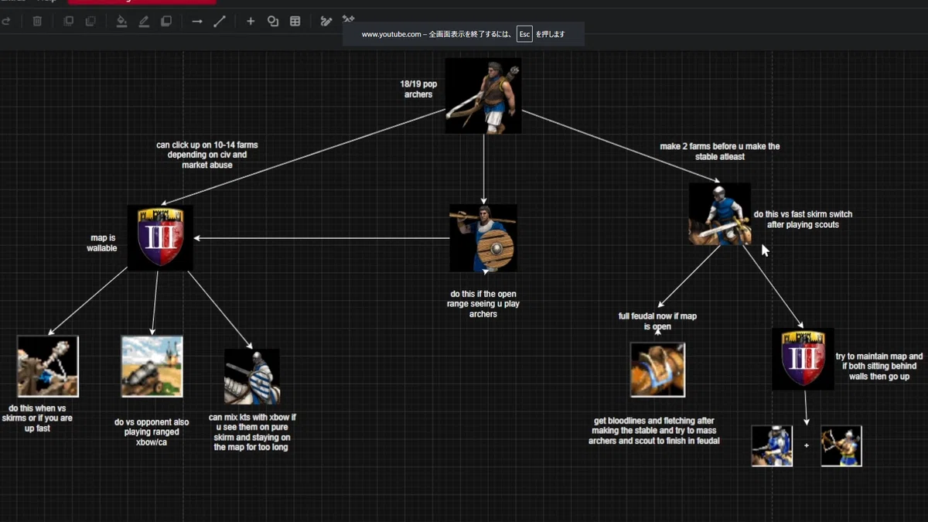Select the small cavalry image left of plus
This screenshot has height=522, width=928.
772,445
